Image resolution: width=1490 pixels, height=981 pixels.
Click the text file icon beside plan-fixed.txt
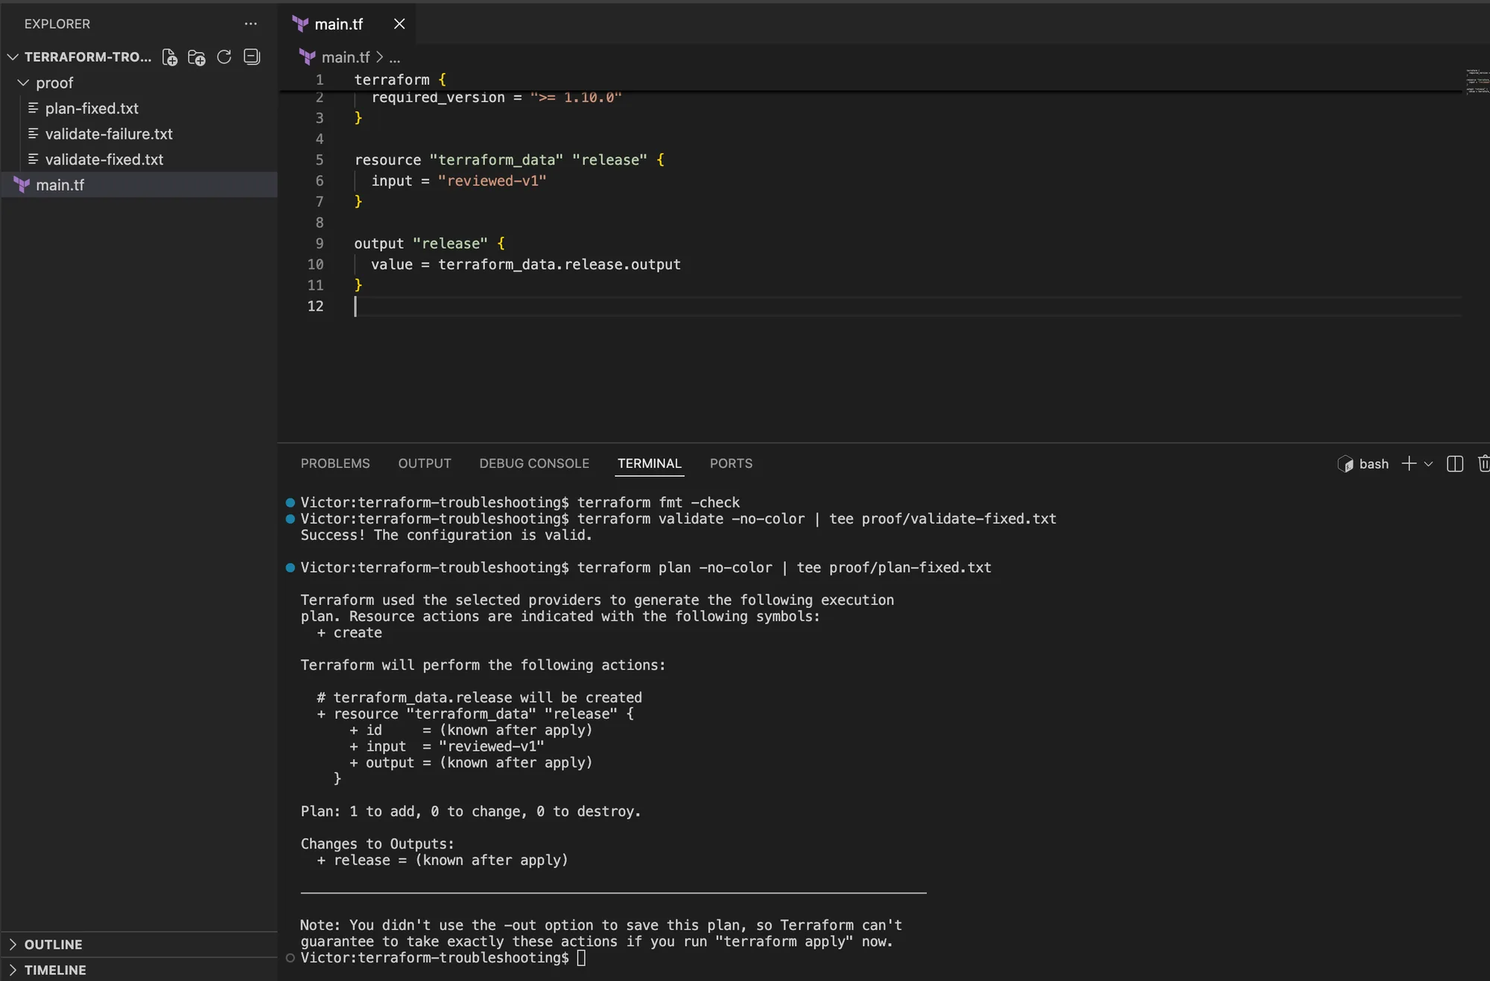point(33,108)
